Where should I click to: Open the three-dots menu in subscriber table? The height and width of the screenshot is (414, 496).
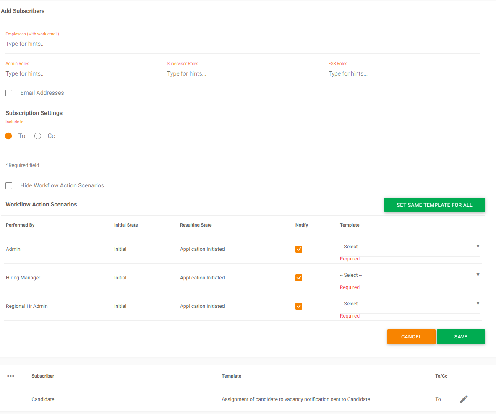tap(11, 376)
